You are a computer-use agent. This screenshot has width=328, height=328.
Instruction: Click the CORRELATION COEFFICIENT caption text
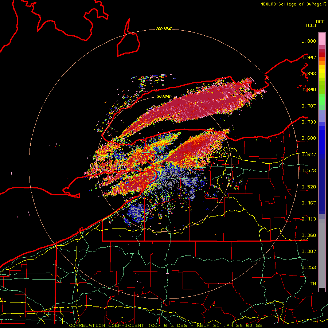point(106,325)
